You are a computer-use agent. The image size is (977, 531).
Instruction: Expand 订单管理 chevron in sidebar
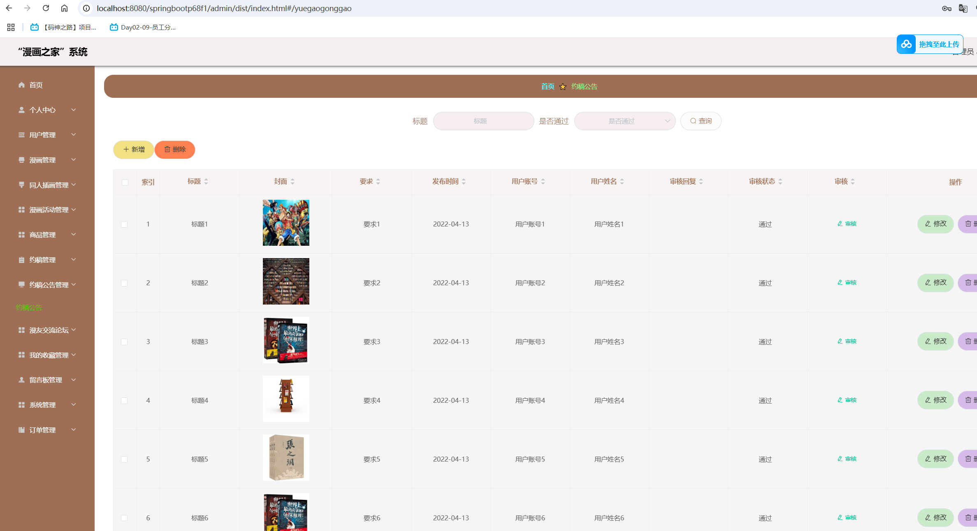click(74, 429)
